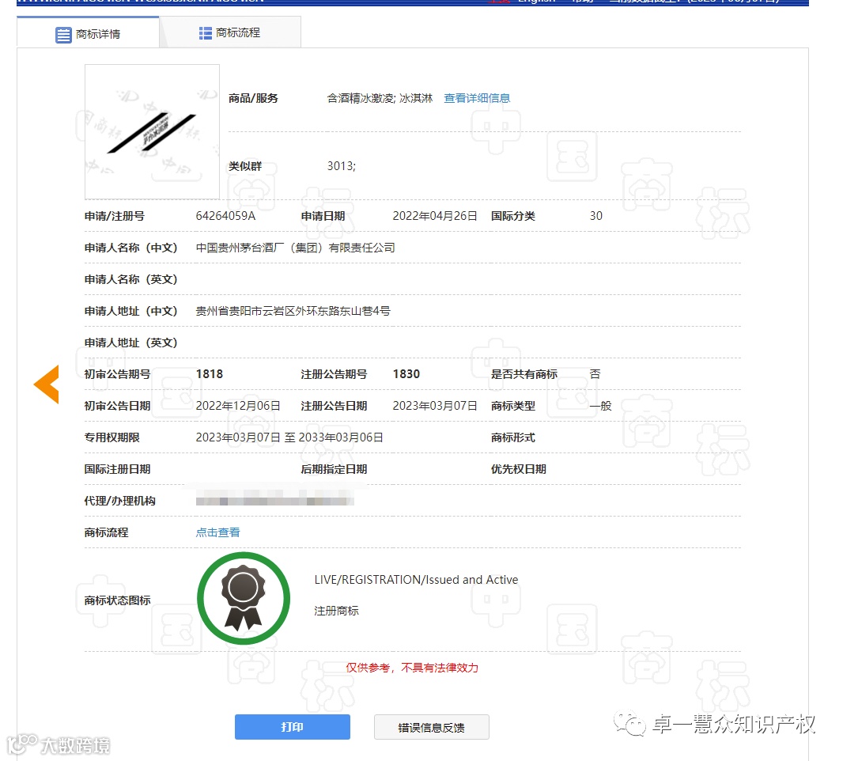Select exclusive period 2023年03月07日 至 2033年03月06日
This screenshot has width=843, height=761.
(x=289, y=437)
